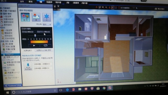Toggle loop playback of sunlight animation

click(x=45, y=45)
